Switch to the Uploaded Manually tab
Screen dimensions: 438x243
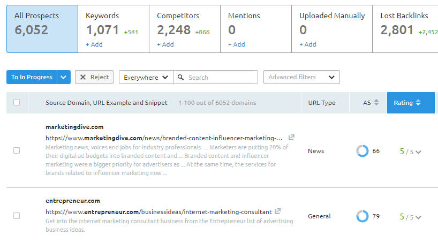point(332,29)
